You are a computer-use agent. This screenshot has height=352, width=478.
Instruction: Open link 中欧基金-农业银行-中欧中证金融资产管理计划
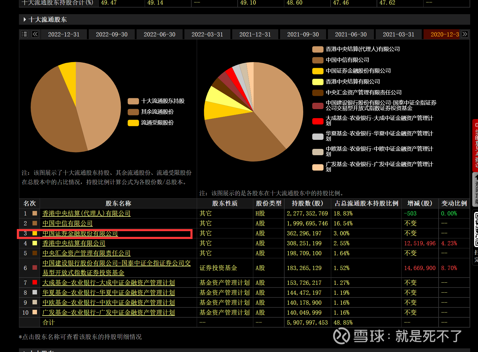(x=109, y=303)
